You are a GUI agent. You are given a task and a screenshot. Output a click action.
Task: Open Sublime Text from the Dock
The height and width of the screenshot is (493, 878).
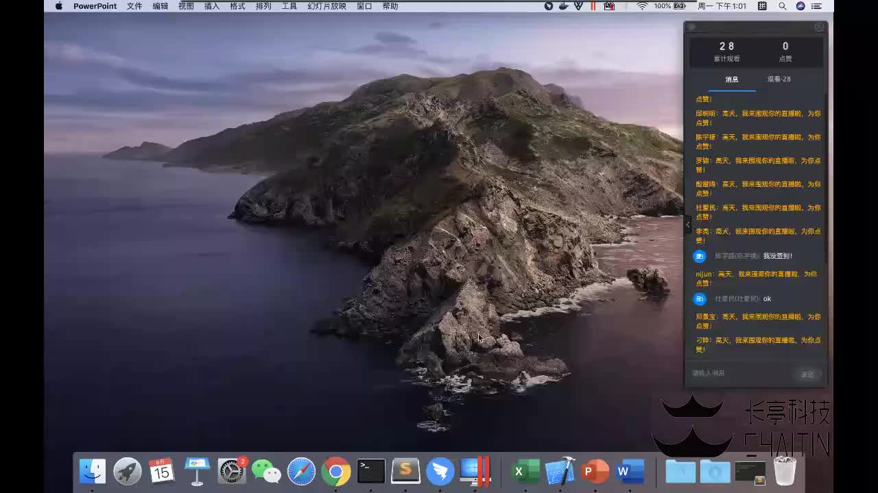pos(405,471)
